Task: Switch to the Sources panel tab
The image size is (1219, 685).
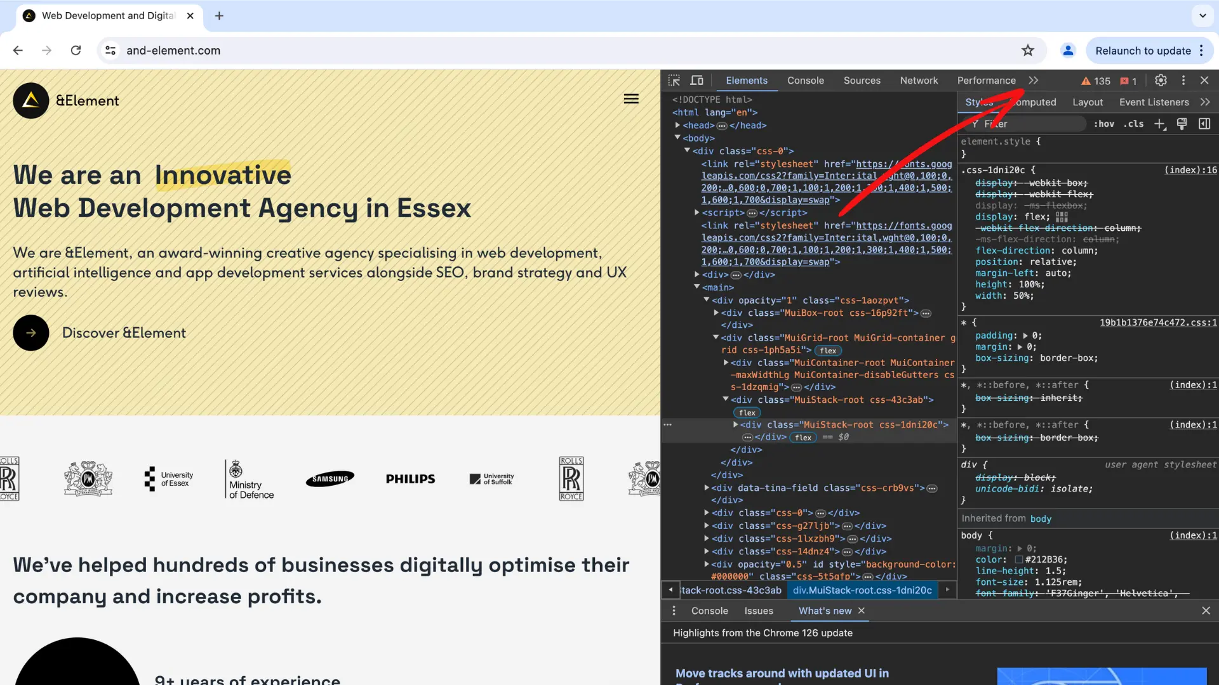Action: (x=862, y=81)
